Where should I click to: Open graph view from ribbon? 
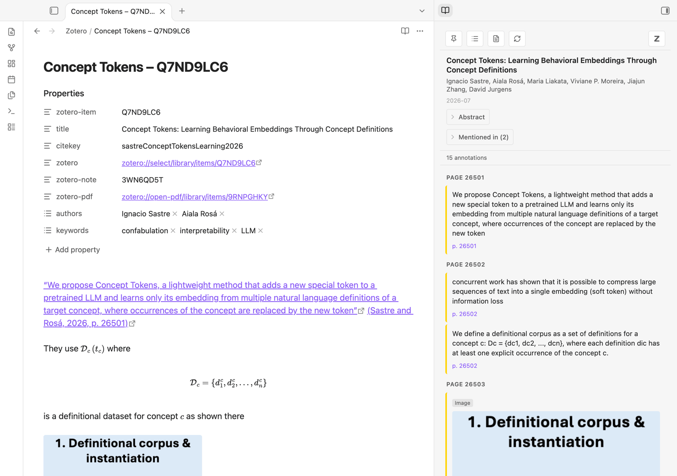[x=11, y=48]
